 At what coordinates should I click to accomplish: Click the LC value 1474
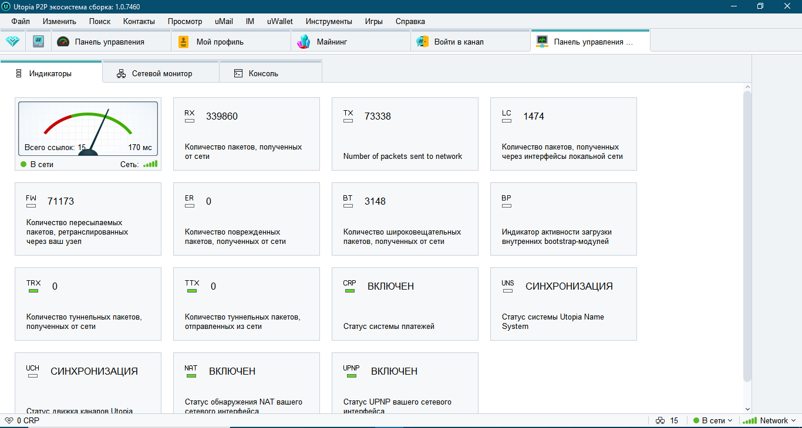pos(534,116)
